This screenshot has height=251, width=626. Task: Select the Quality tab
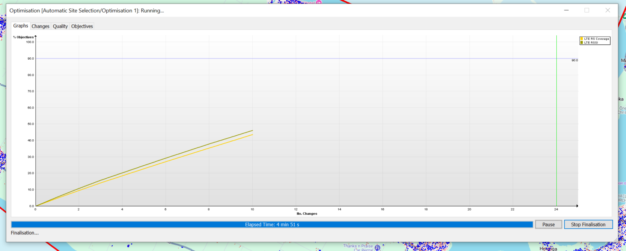click(x=60, y=26)
